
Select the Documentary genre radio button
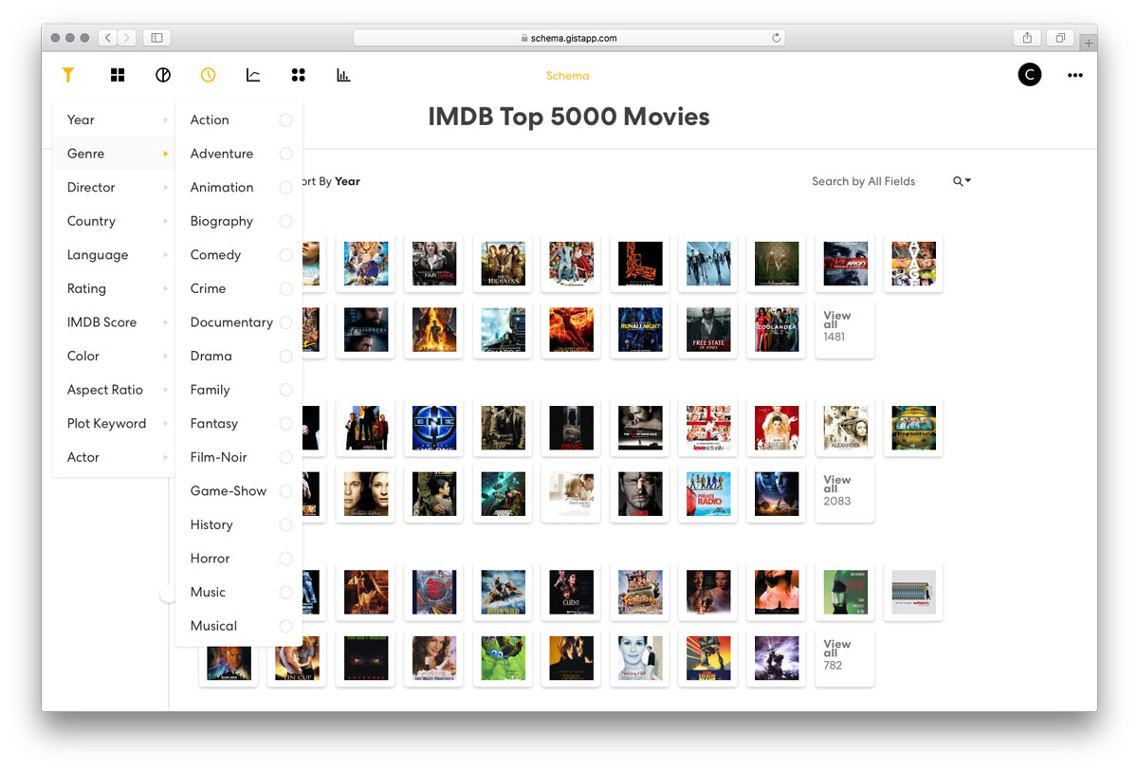285,322
